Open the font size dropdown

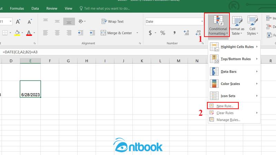click(11, 21)
